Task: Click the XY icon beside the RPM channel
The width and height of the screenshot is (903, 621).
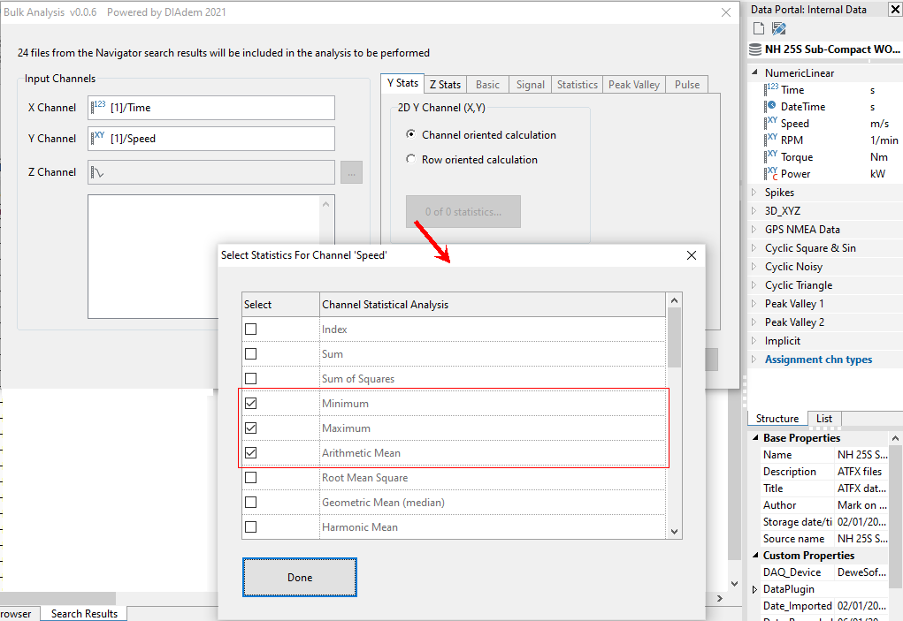Action: tap(771, 140)
